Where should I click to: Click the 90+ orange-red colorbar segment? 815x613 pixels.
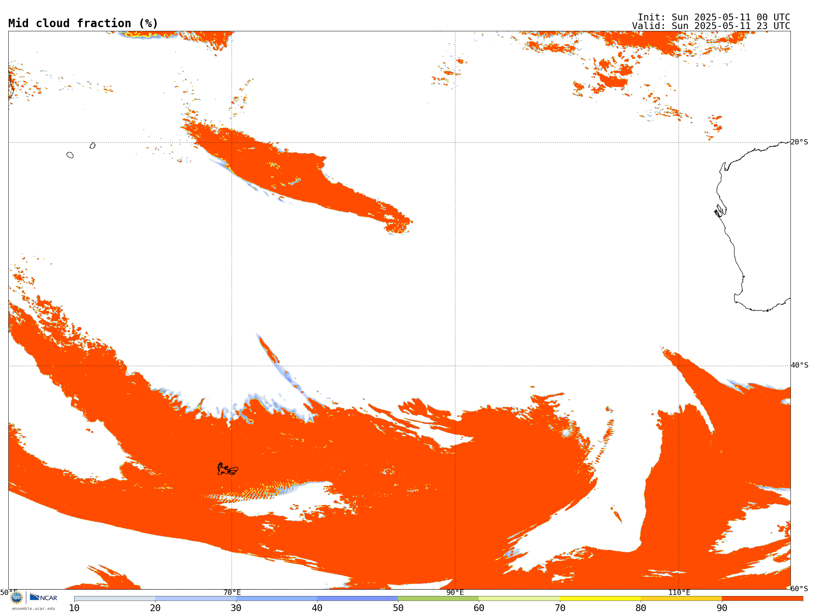point(762,599)
